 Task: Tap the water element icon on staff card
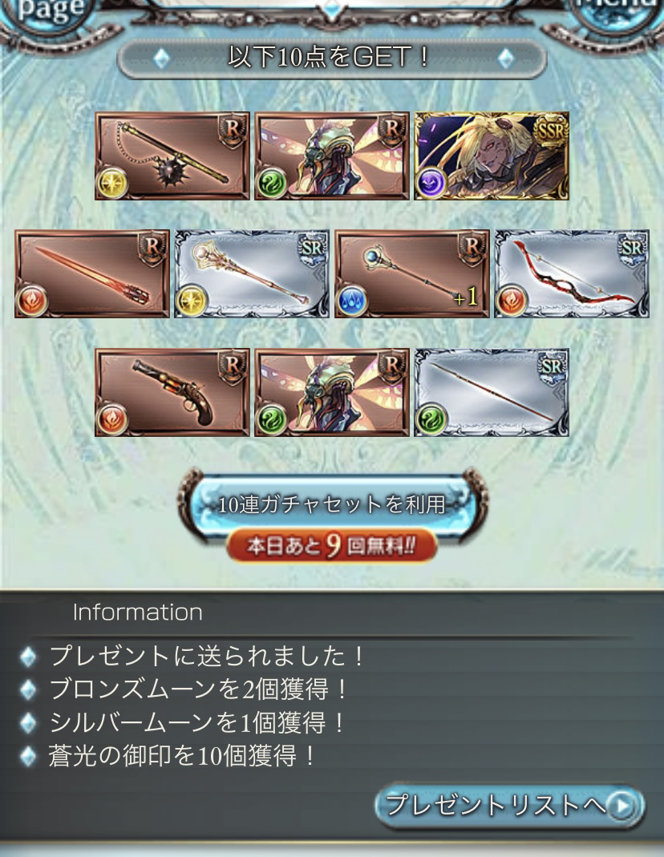pyautogui.click(x=351, y=301)
